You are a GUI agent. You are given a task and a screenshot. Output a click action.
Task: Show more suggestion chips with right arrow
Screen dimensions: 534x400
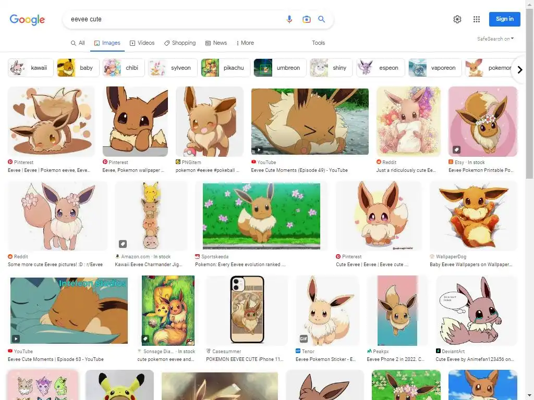[x=520, y=70]
